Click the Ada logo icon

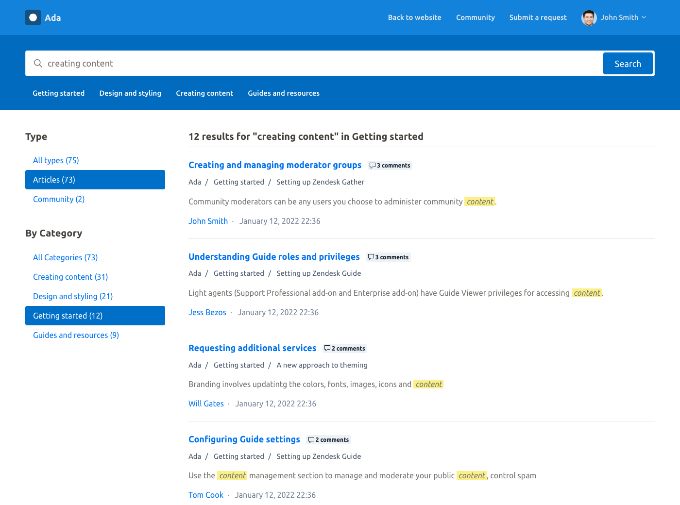pyautogui.click(x=33, y=17)
